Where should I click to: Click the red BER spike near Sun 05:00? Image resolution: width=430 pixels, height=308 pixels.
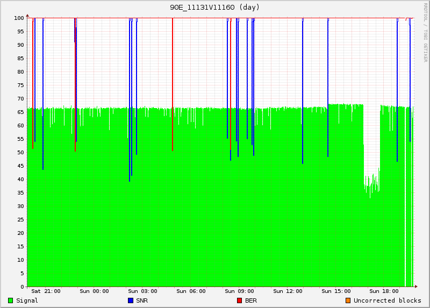[173, 84]
